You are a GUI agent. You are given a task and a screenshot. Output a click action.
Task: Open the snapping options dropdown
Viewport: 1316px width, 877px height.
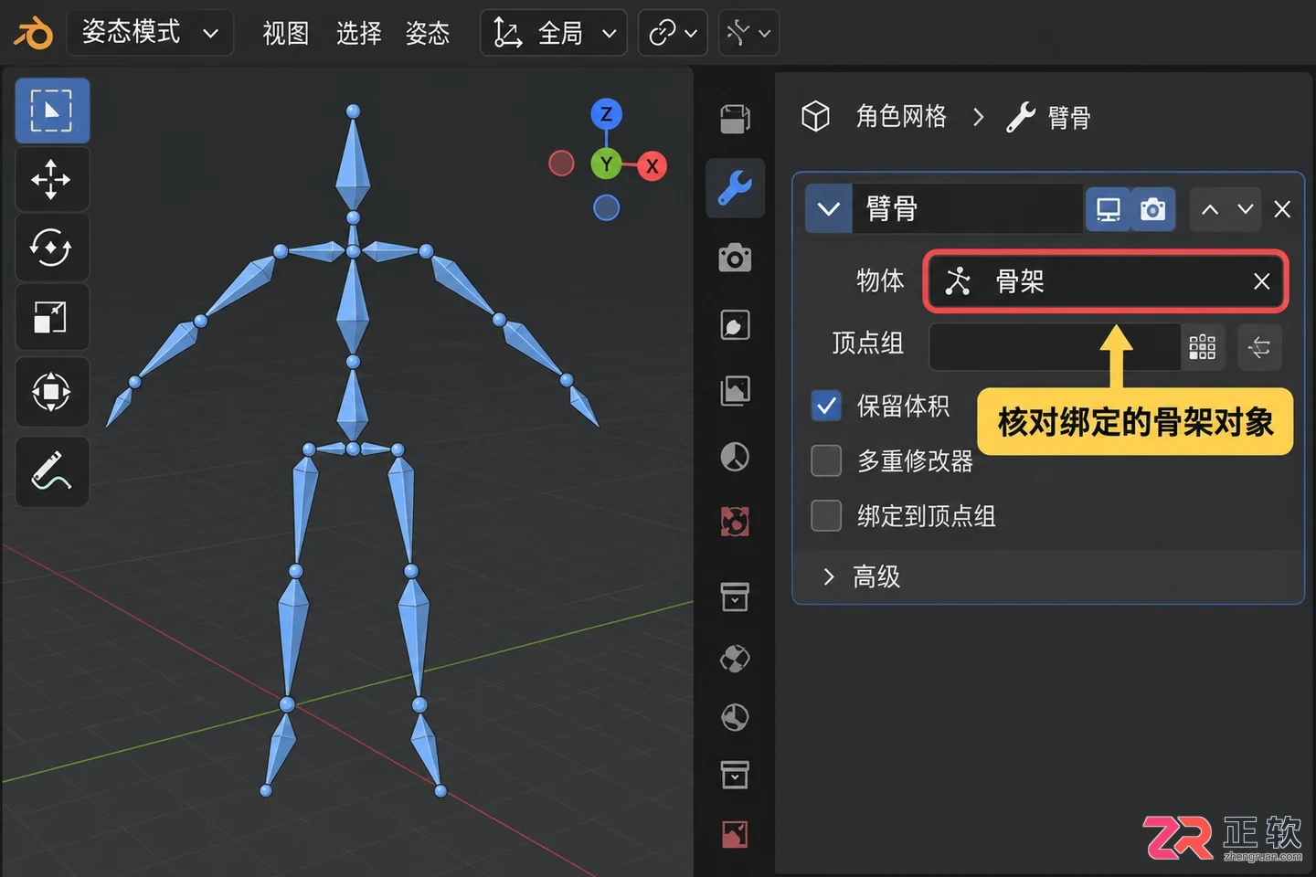click(x=748, y=33)
